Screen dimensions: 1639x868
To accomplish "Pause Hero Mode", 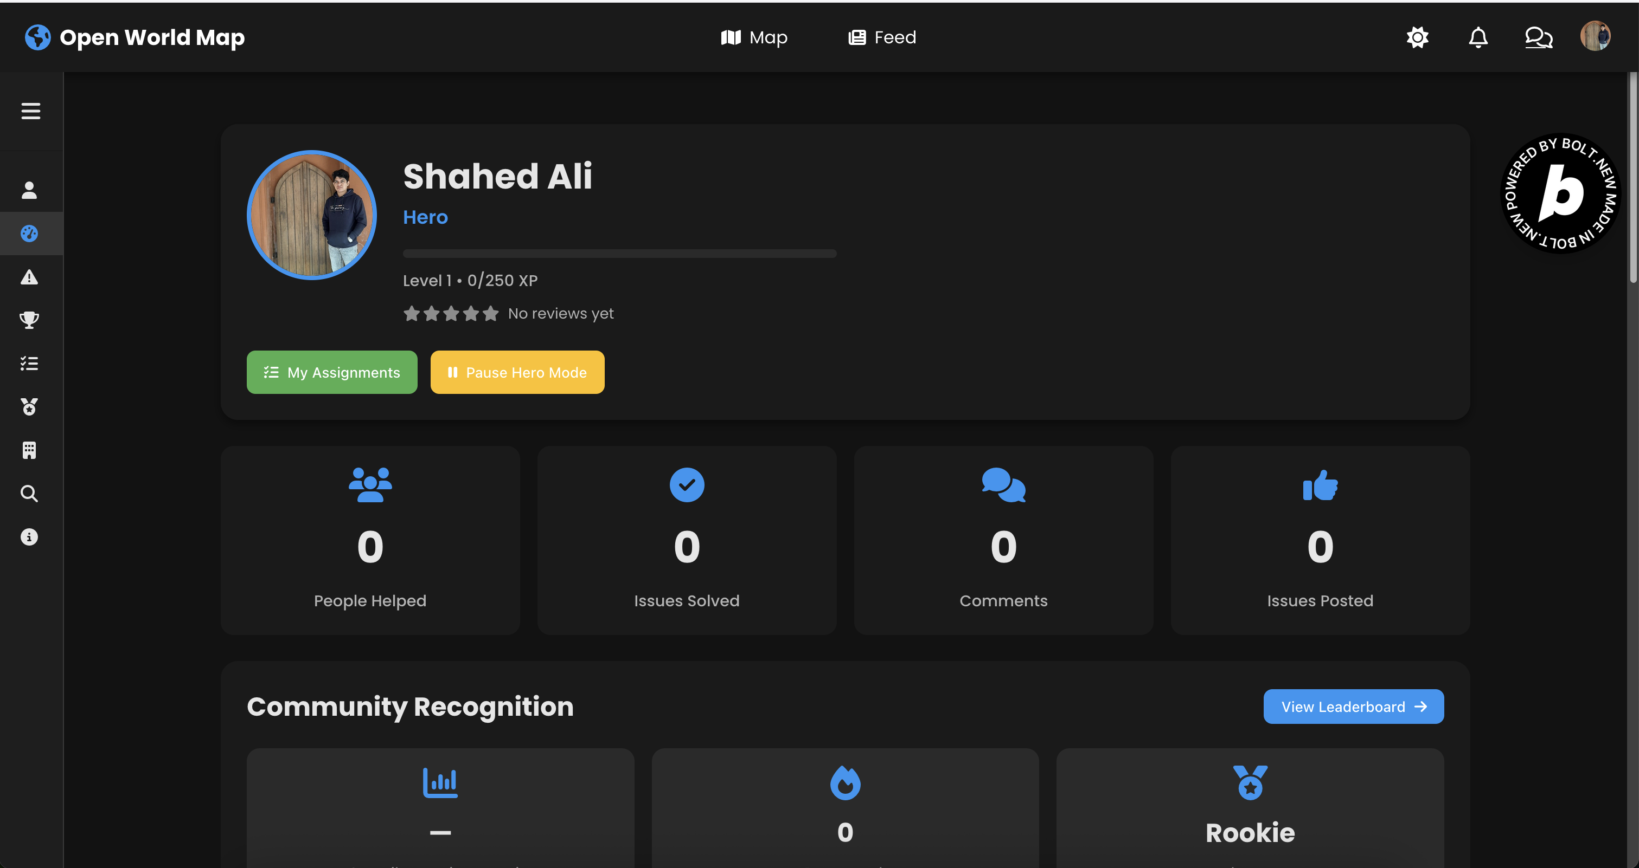I will pyautogui.click(x=517, y=372).
